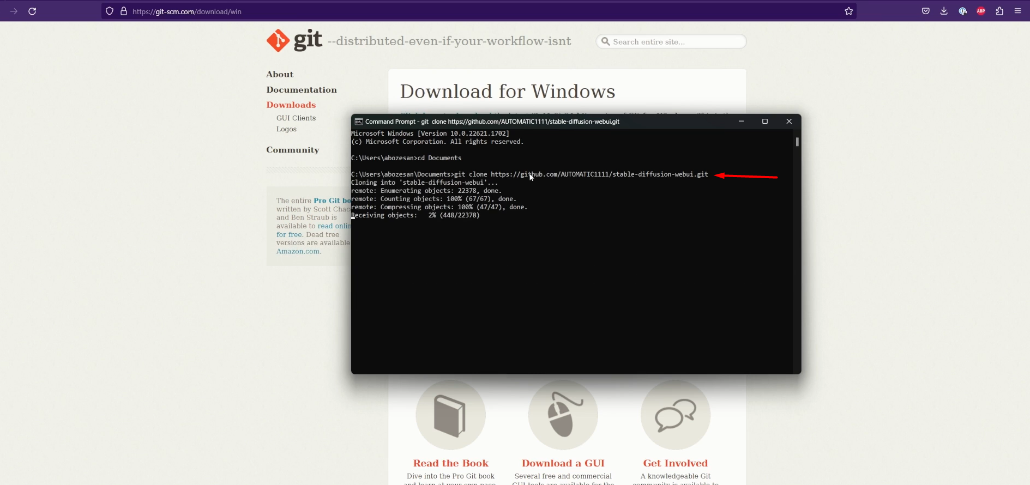
Task: Maximize the Command Prompt window
Action: tap(765, 122)
